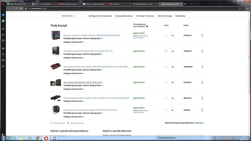Open Speed Dial grid in sidebar
Screen dimensions: 251x141
(x=3, y=48)
